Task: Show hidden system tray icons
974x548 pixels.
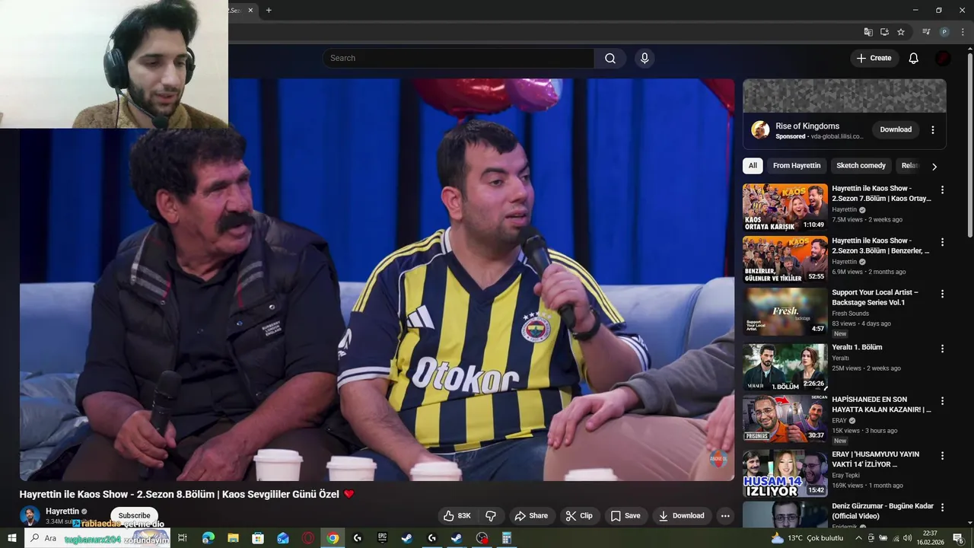Action: tap(858, 538)
